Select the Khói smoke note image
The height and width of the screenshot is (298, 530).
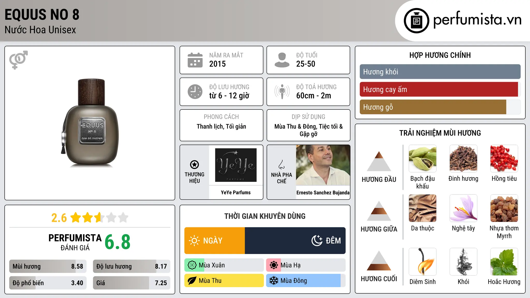click(463, 262)
